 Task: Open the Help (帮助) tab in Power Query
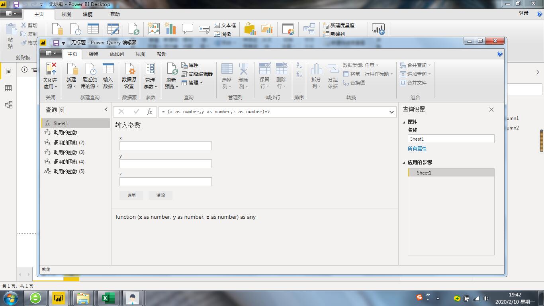pyautogui.click(x=162, y=54)
